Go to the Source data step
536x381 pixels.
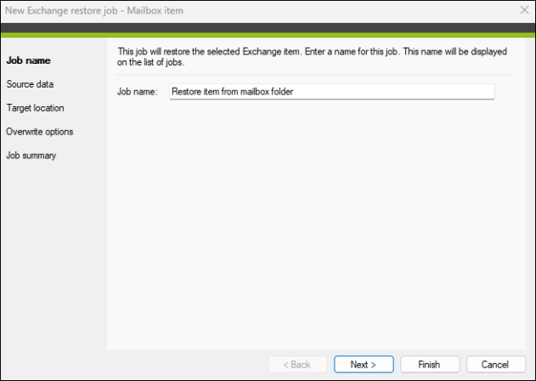pos(30,84)
